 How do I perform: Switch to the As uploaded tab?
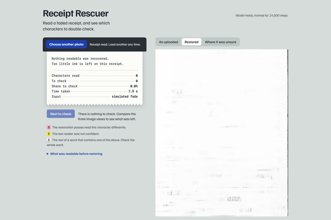click(168, 42)
